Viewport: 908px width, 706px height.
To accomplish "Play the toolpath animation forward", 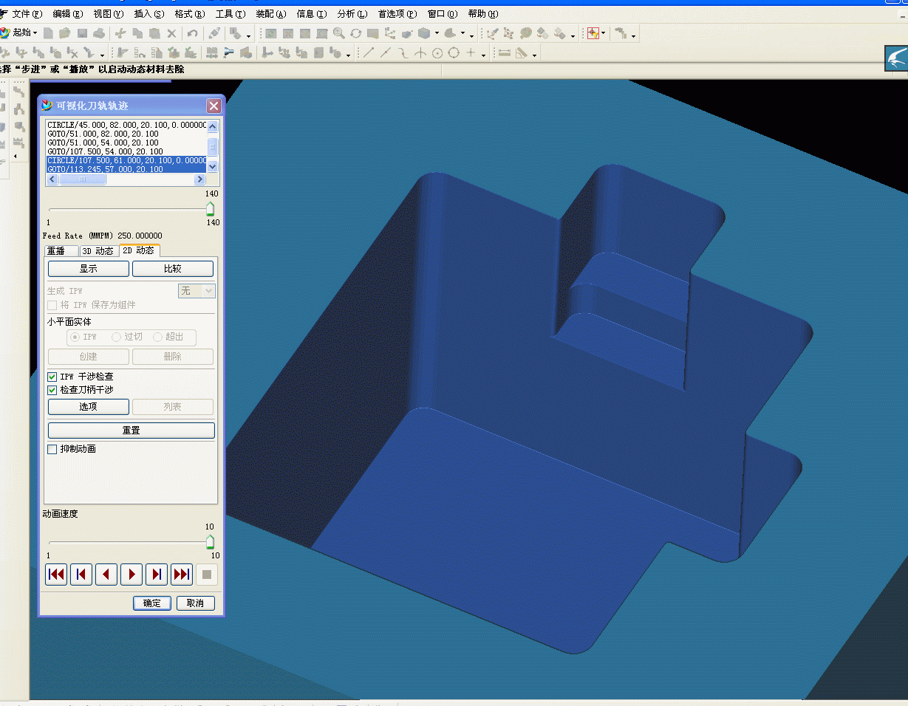I will pos(132,575).
